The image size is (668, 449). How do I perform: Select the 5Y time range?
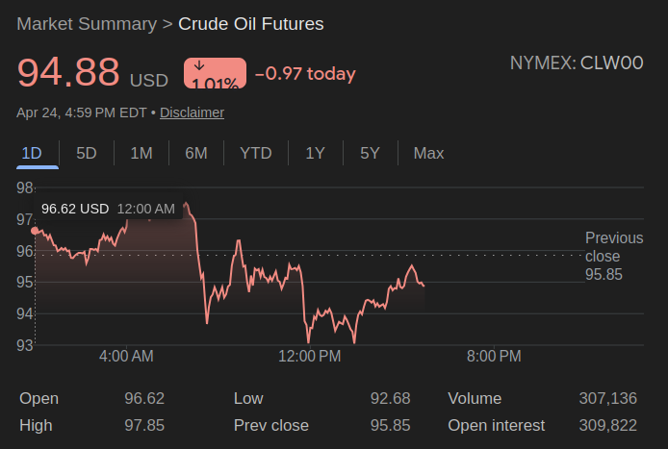point(370,153)
